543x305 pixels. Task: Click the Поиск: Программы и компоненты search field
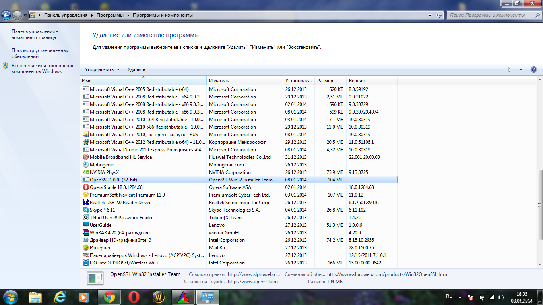coord(494,15)
